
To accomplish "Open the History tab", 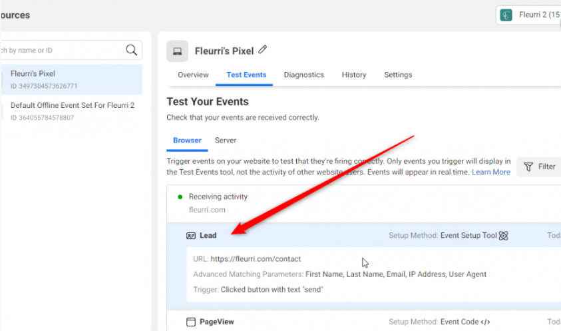I will tap(354, 75).
